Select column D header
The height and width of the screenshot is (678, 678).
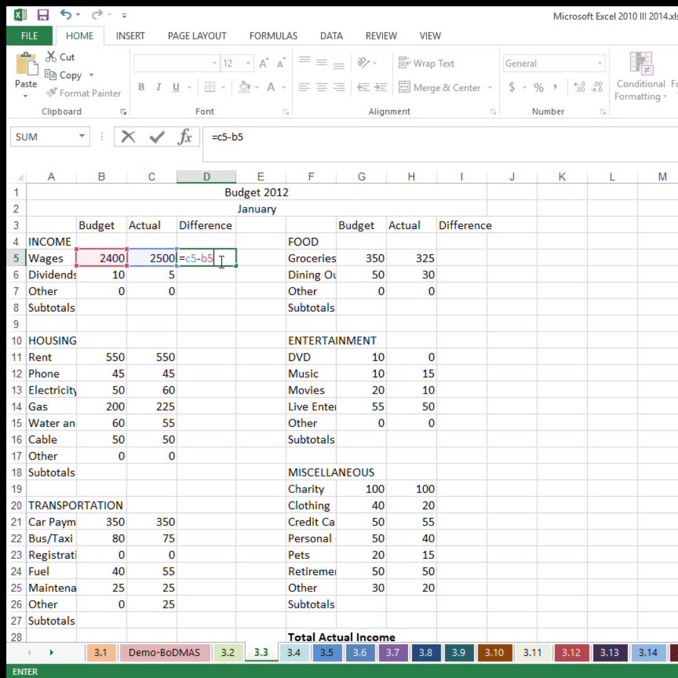point(207,176)
